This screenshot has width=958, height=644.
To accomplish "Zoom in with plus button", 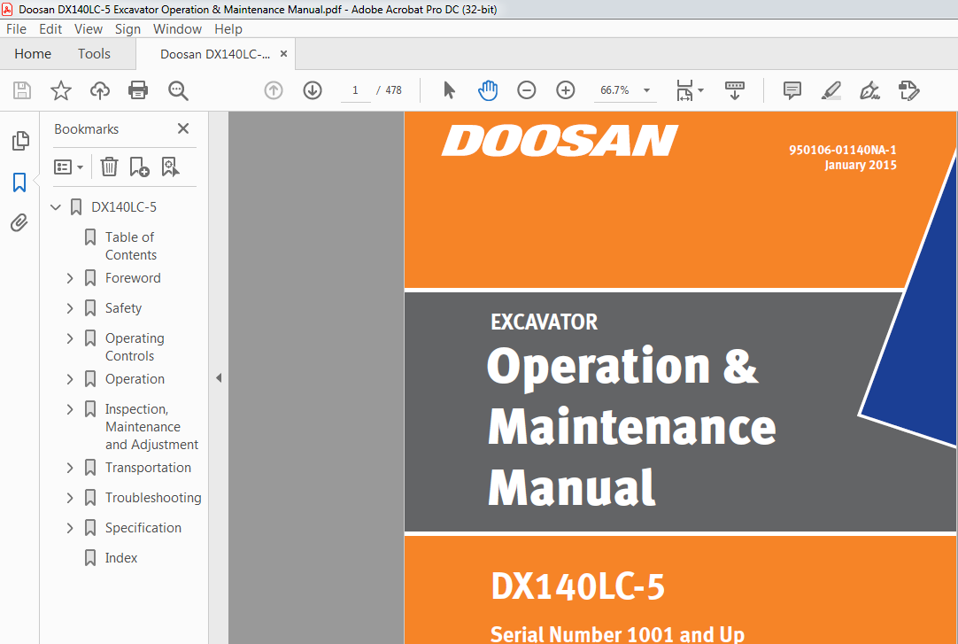I will [x=565, y=90].
